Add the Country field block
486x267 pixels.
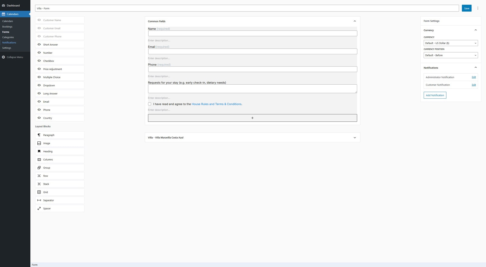coord(60,118)
